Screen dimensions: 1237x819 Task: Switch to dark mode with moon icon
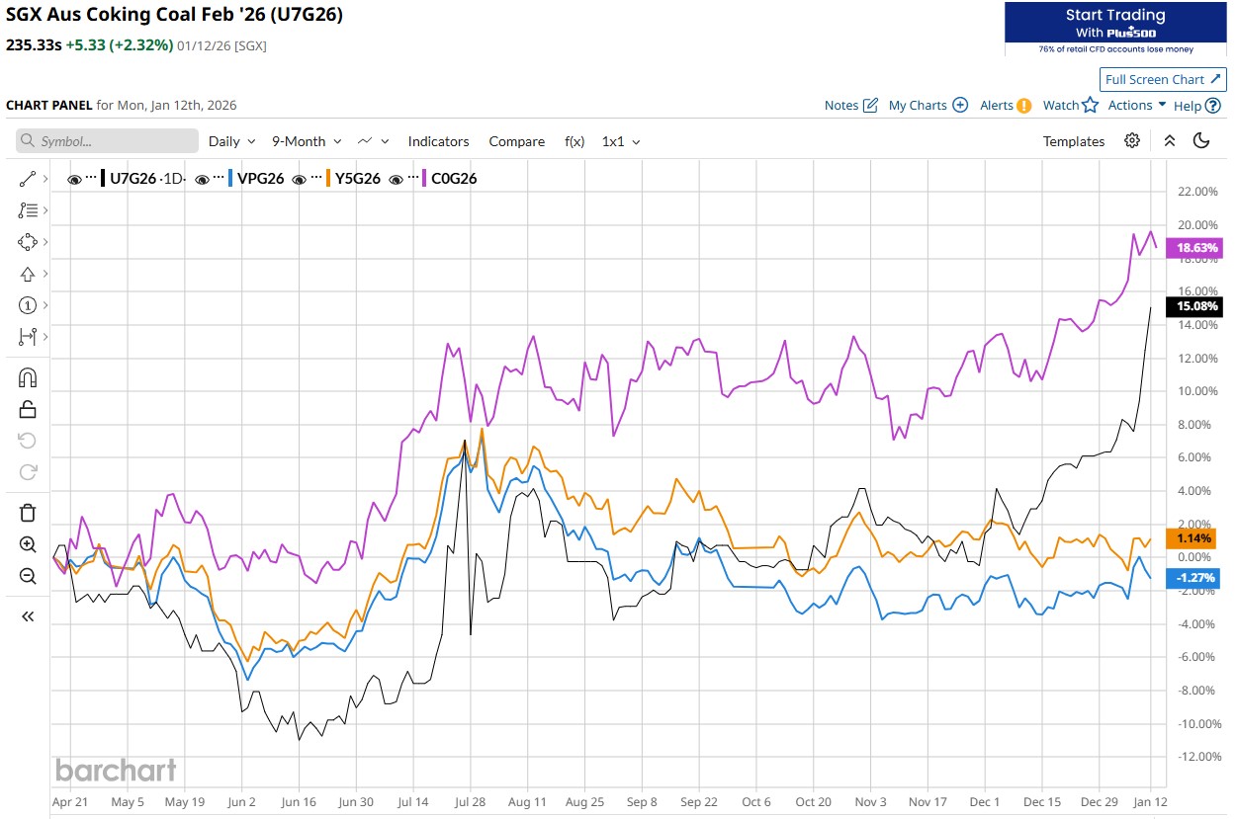(1202, 141)
